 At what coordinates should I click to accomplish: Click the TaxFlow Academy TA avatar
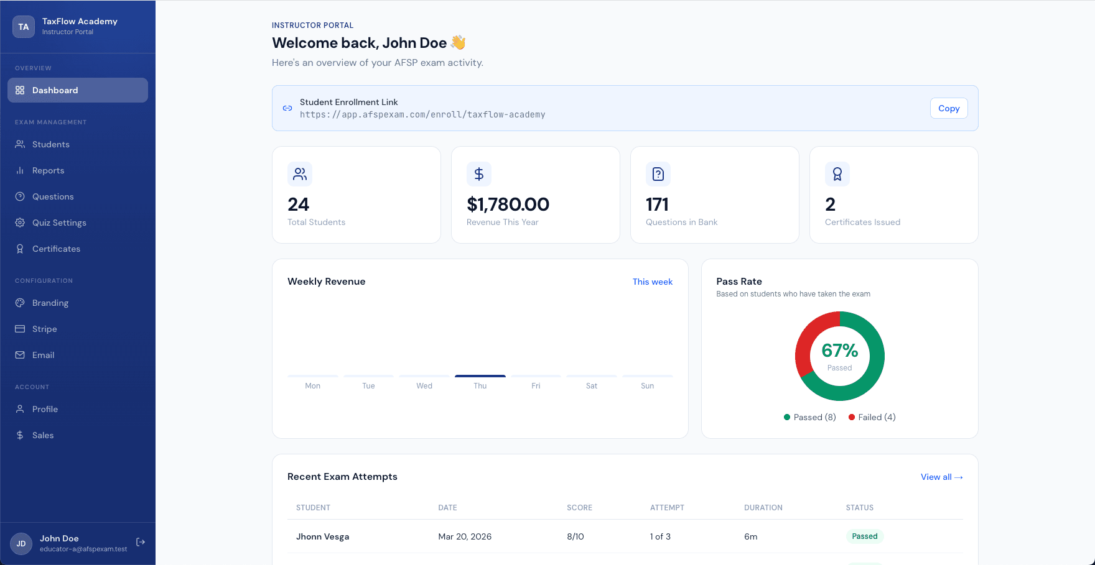[x=23, y=27]
